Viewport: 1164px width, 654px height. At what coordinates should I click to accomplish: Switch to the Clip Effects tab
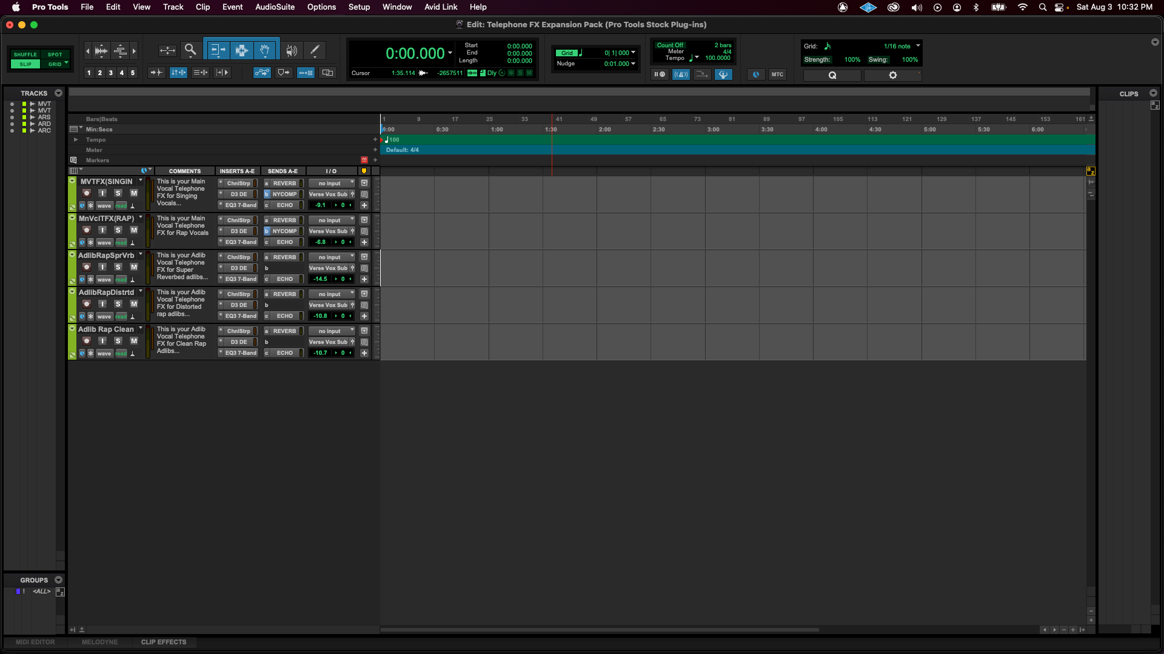click(x=164, y=642)
